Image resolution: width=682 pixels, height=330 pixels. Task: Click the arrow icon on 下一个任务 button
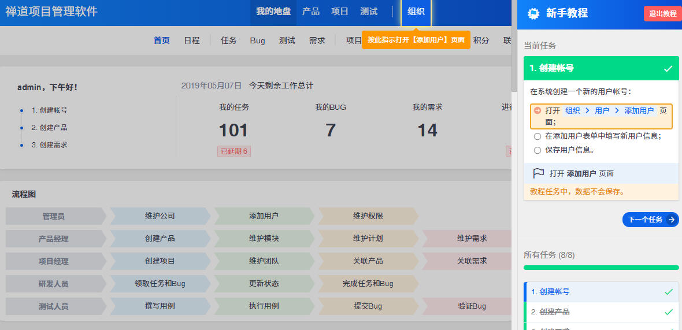pos(671,220)
